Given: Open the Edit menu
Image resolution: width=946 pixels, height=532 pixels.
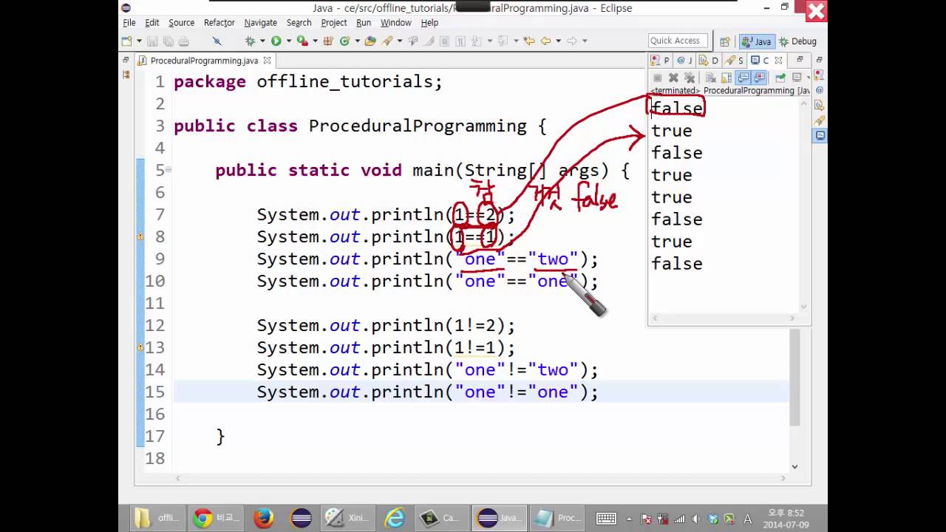Looking at the screenshot, I should point(152,23).
